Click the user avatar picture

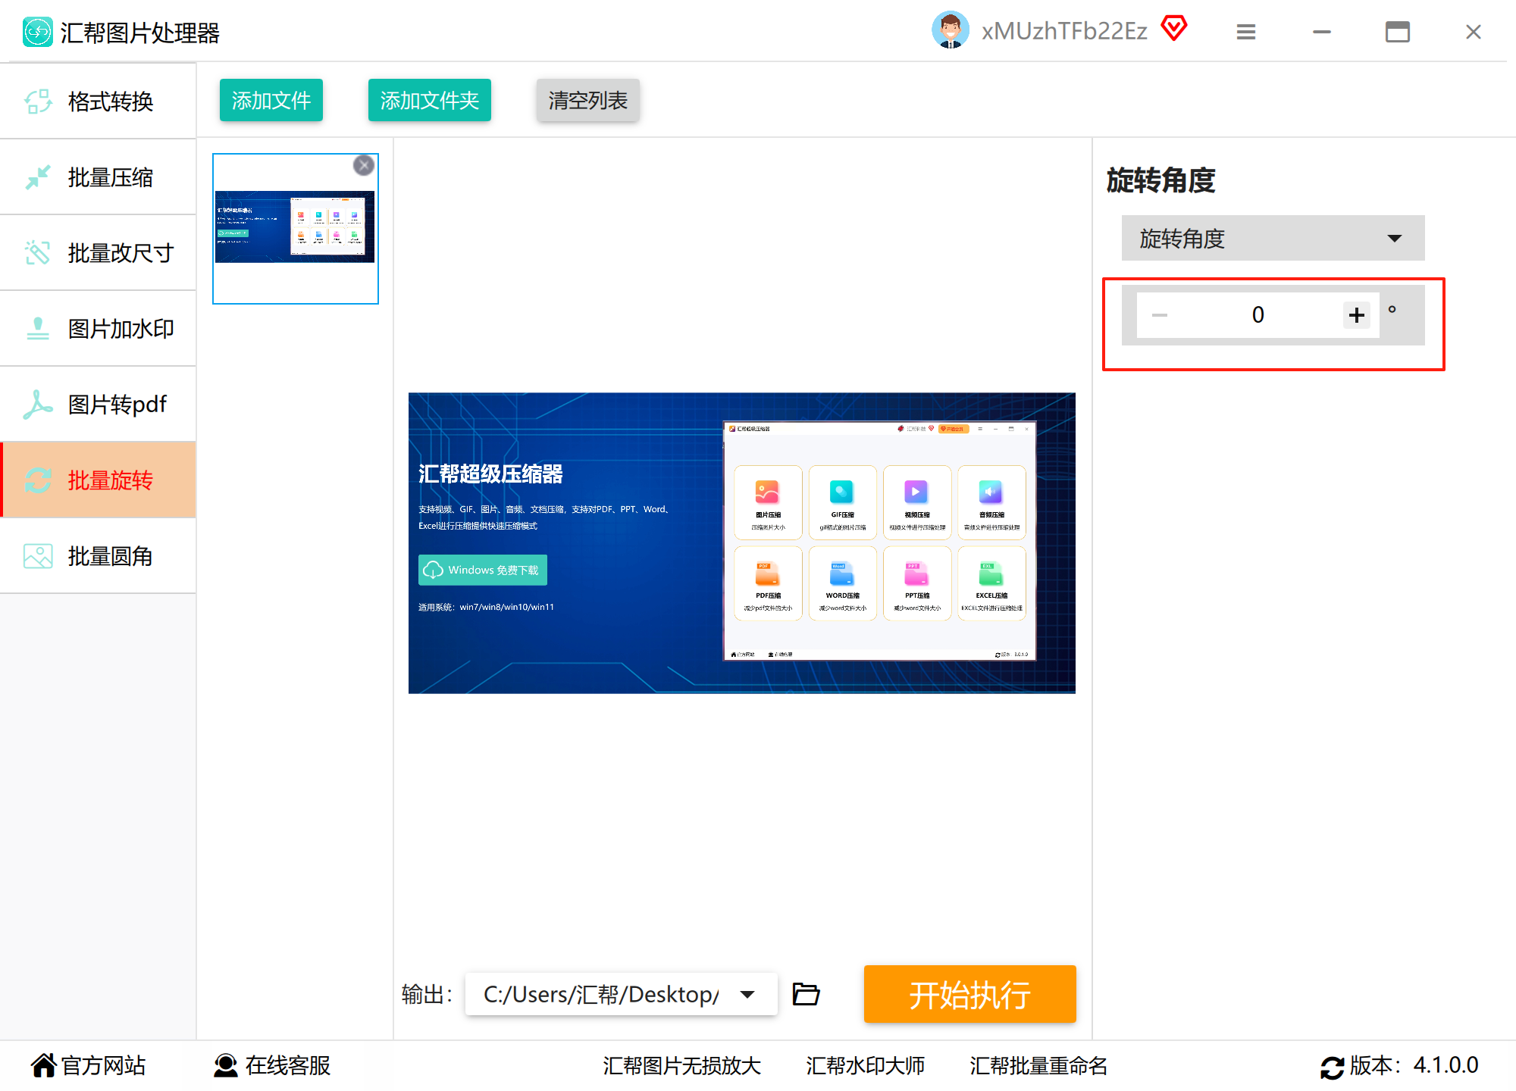pos(950,30)
